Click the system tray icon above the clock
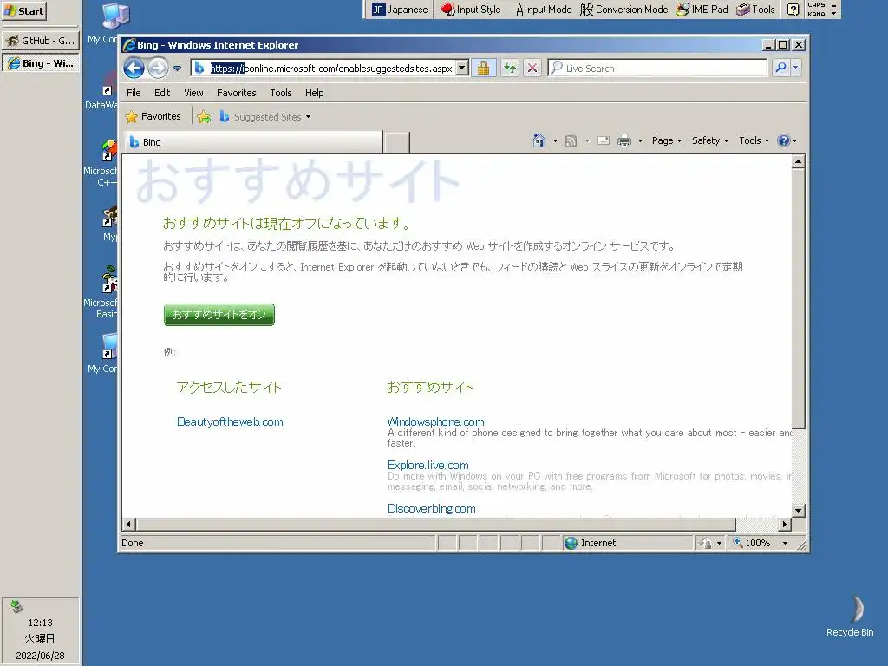Viewport: 888px width, 666px height. tap(16, 606)
